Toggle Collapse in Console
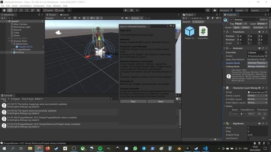271x152 pixels. (15, 99)
